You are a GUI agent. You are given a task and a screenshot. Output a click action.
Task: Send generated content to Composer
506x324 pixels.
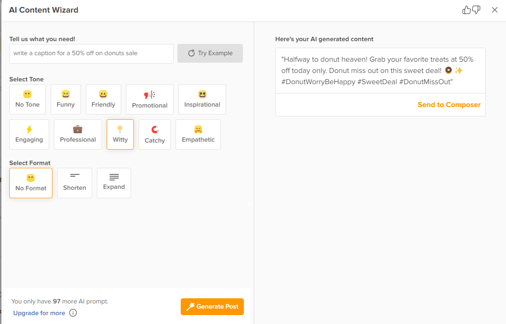[449, 105]
